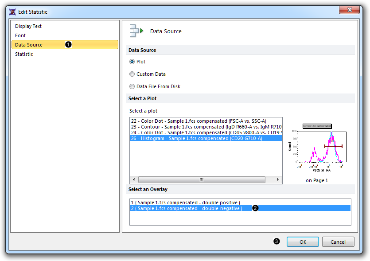The height and width of the screenshot is (261, 370).
Task: Open the Display Text category
Action: coord(28,26)
